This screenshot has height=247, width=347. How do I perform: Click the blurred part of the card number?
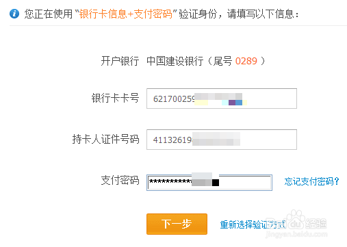(x=220, y=99)
